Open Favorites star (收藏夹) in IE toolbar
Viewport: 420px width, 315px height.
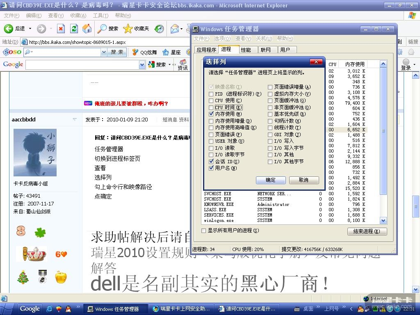136,28
